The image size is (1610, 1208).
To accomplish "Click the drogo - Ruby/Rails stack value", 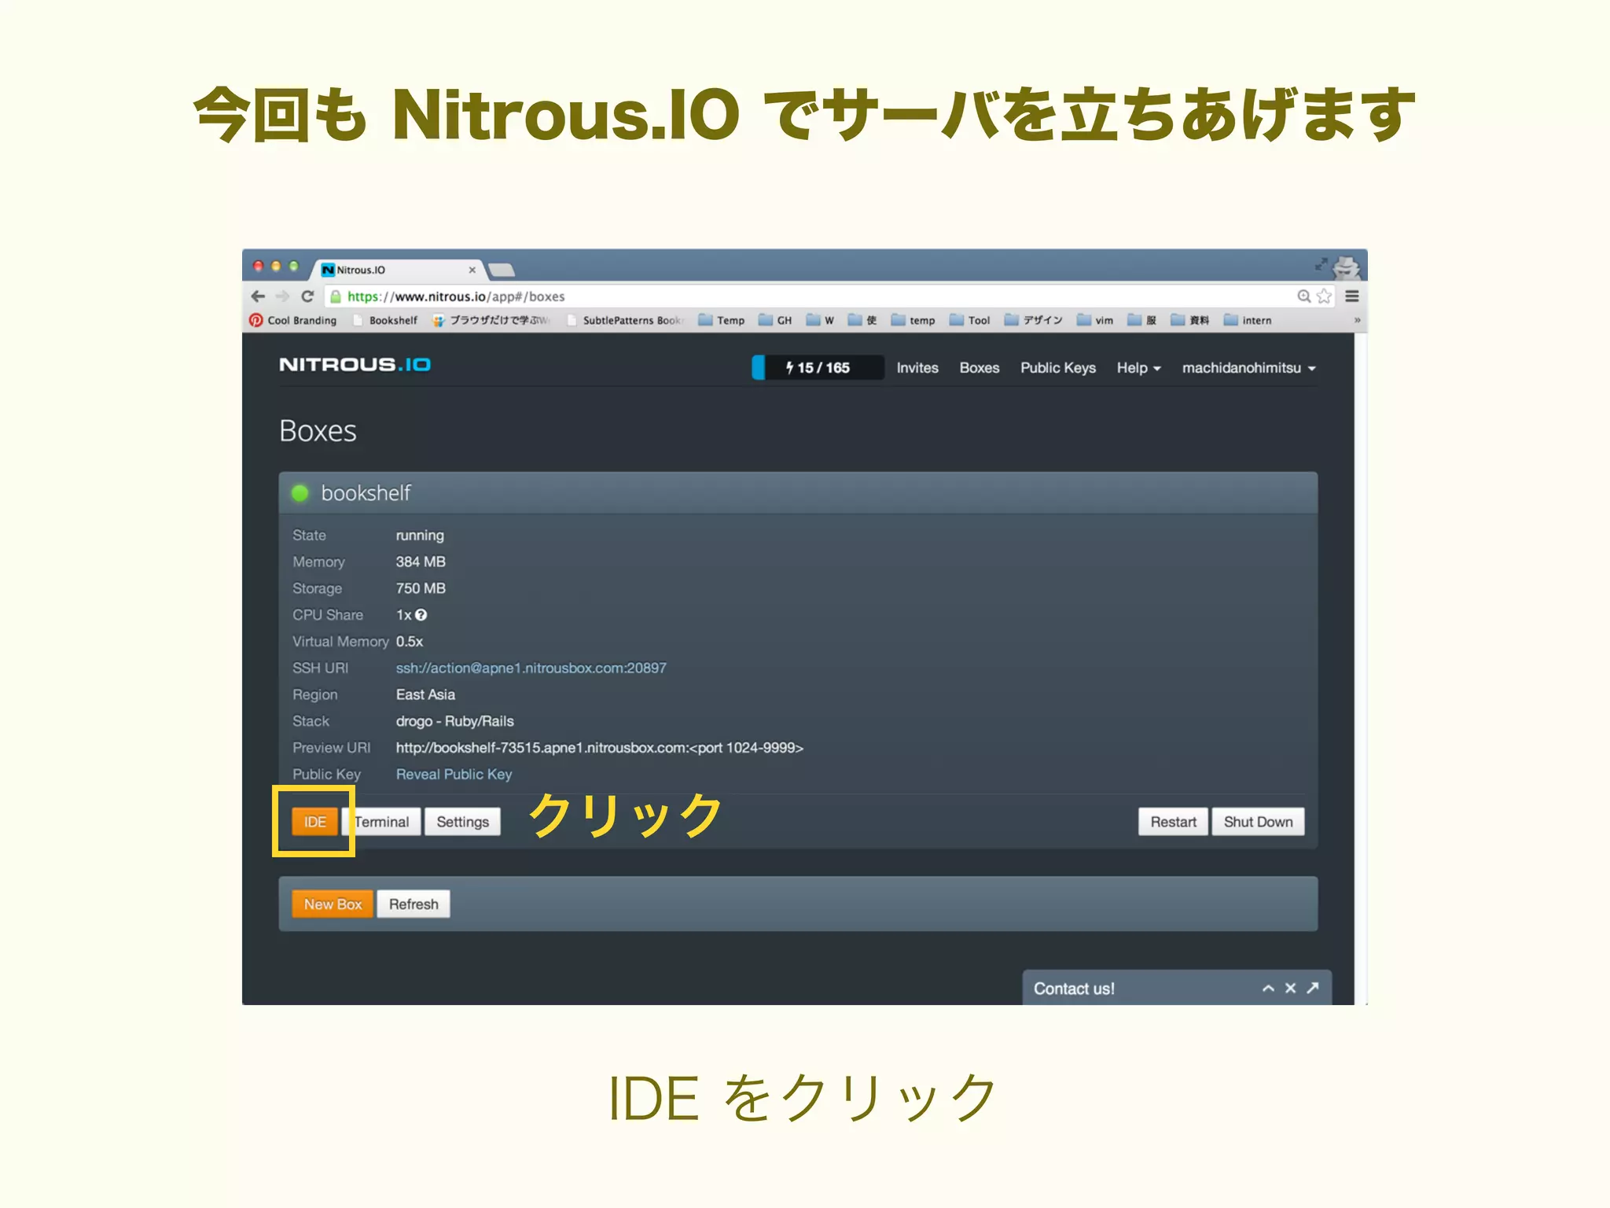I will pos(454,721).
